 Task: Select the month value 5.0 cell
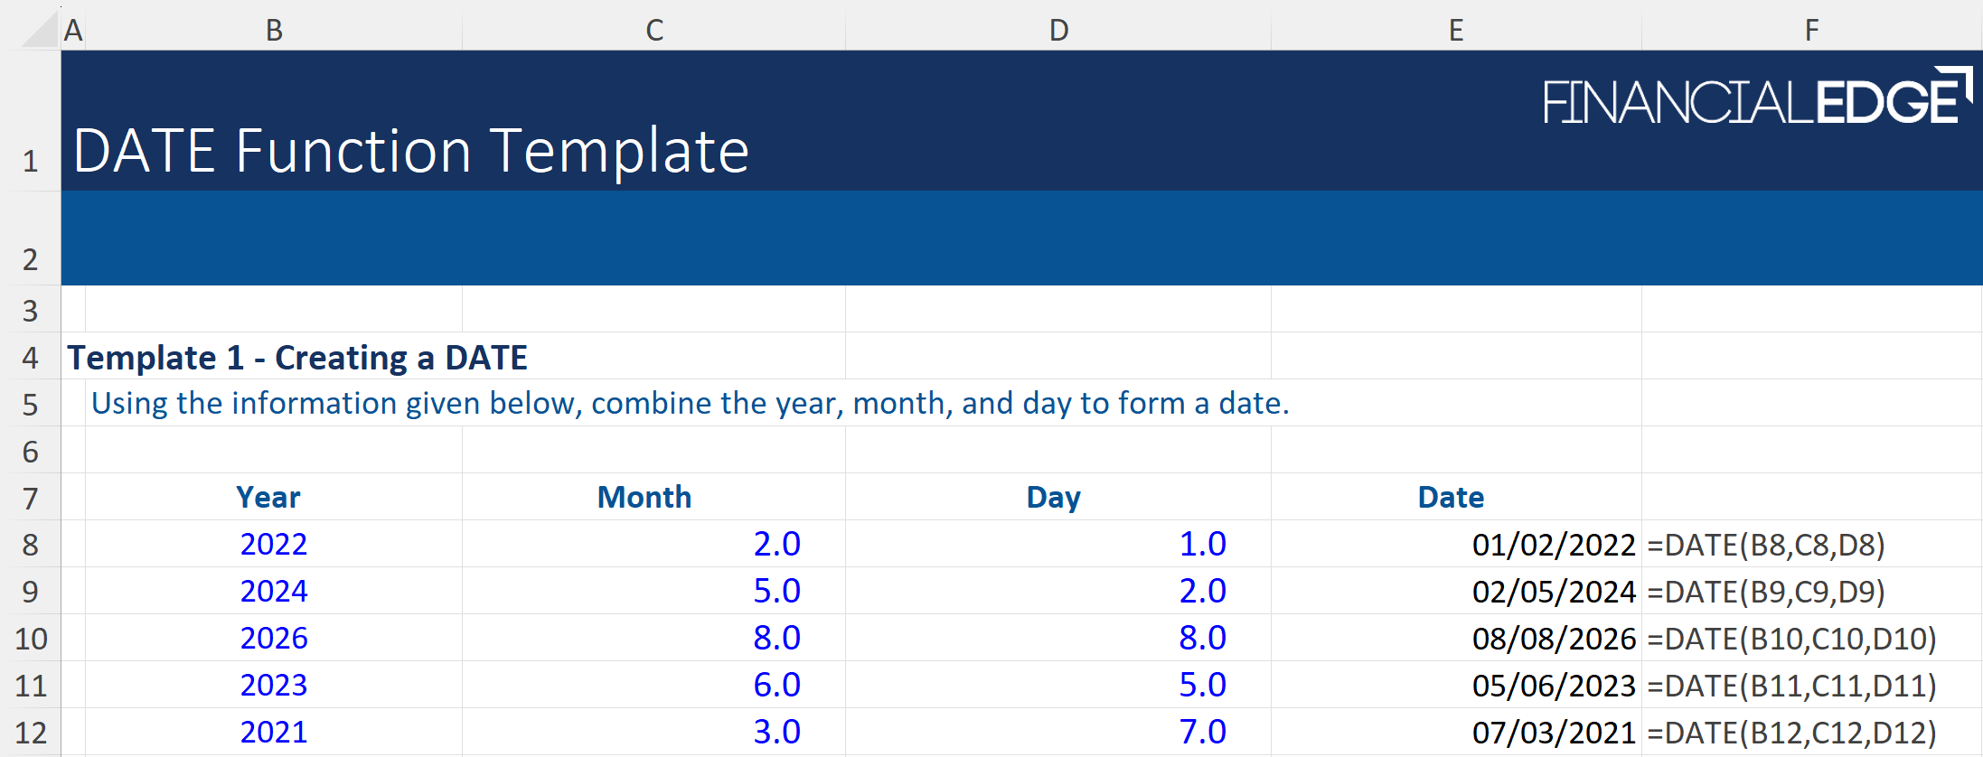tap(776, 592)
